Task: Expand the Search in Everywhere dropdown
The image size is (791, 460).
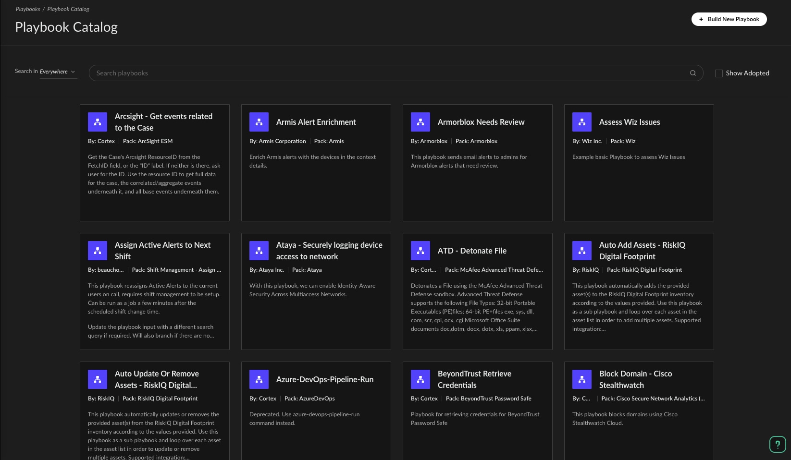Action: click(x=58, y=72)
